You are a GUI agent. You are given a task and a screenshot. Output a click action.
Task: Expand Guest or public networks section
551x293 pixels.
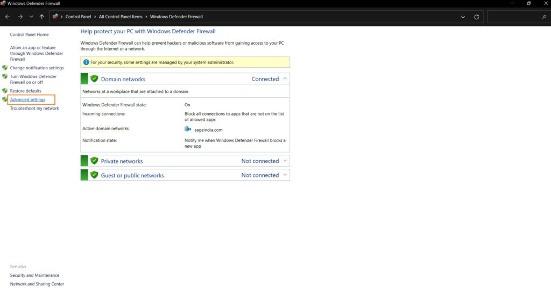tap(285, 175)
